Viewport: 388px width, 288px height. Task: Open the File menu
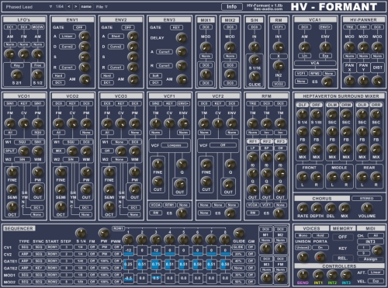tap(102, 7)
